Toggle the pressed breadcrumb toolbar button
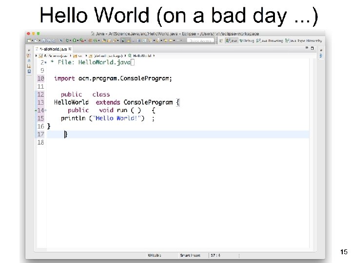This screenshot has height=263, width=351. [123, 40]
